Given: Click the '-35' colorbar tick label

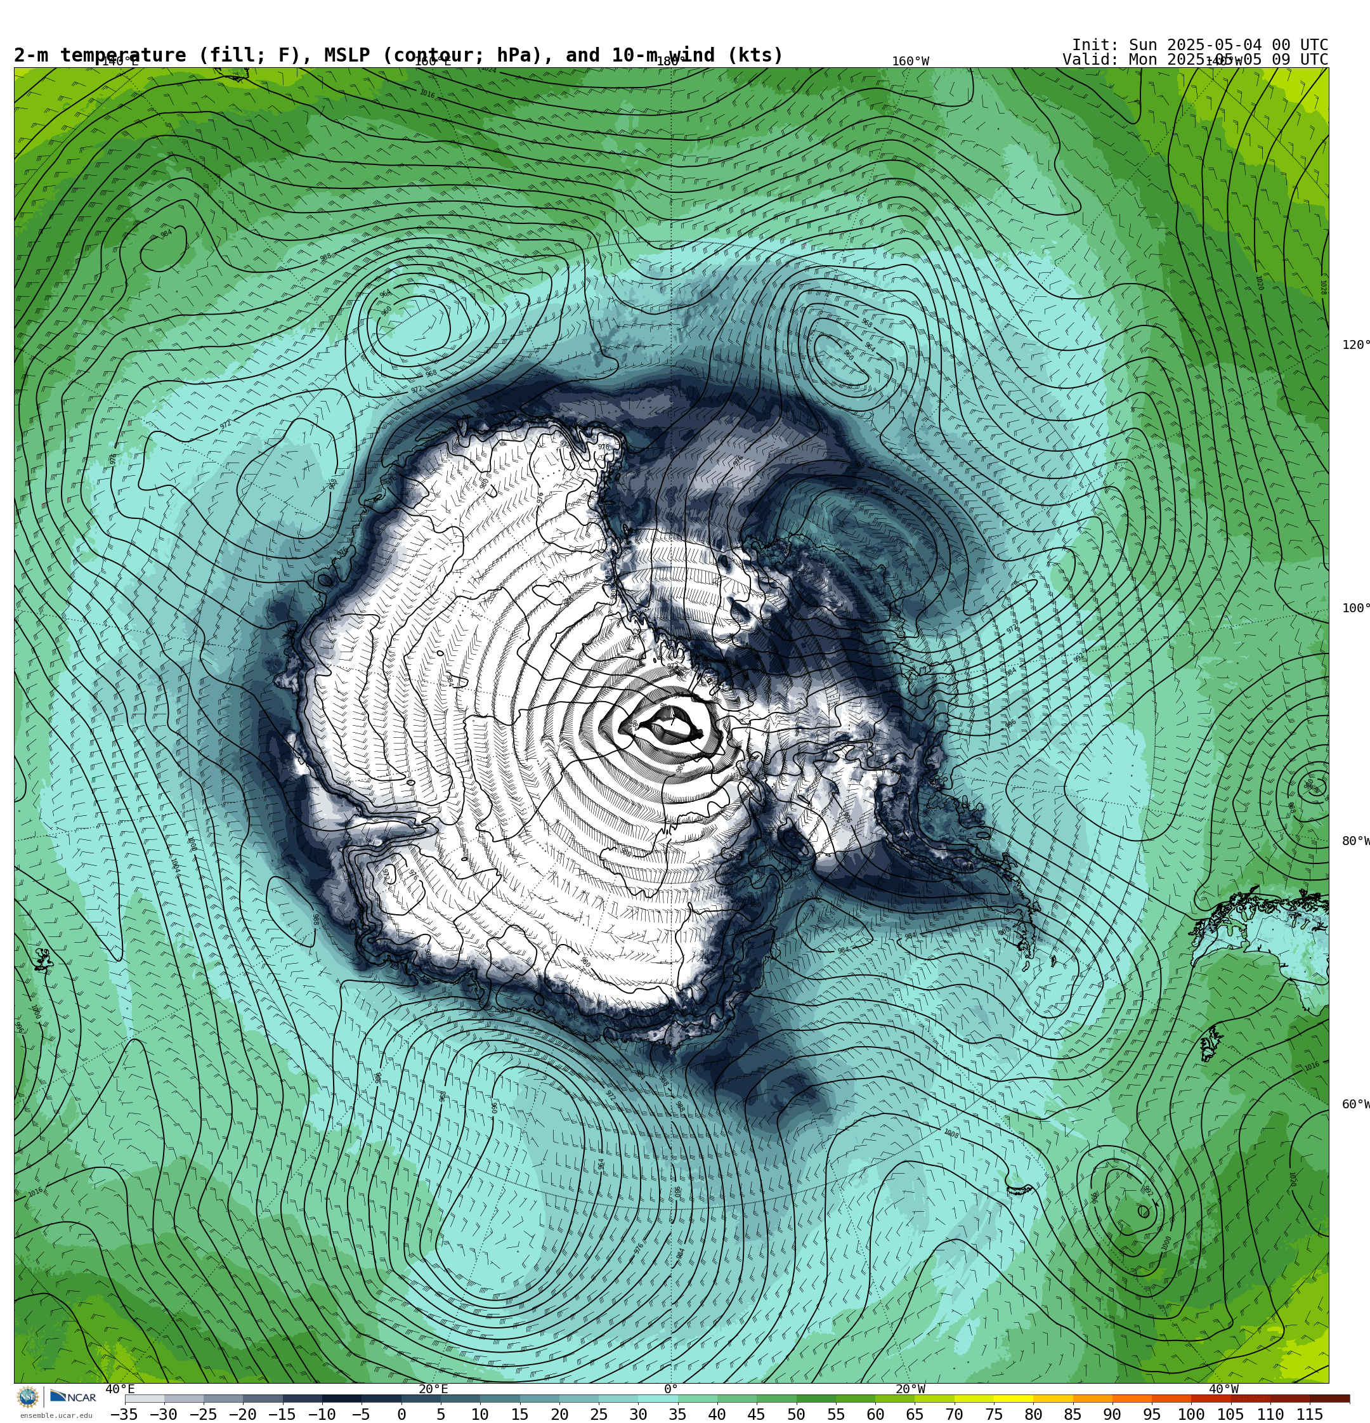Looking at the screenshot, I should coord(124,1414).
